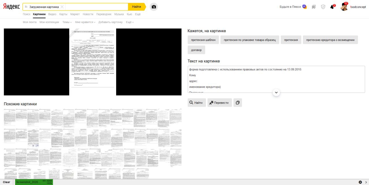Copy recognized text icon
The image size is (369, 185).
click(238, 102)
